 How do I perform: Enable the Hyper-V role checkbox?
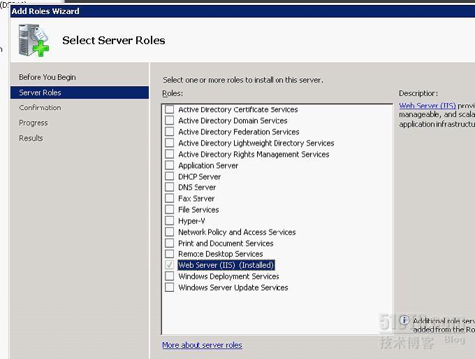[x=169, y=220]
